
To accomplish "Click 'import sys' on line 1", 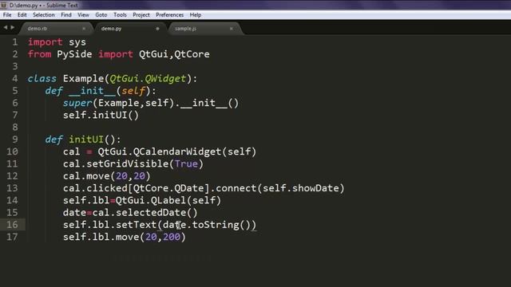I will 57,42.
